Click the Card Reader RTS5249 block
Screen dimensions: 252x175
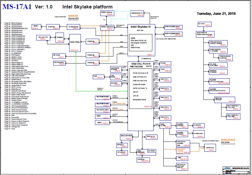coord(116,69)
